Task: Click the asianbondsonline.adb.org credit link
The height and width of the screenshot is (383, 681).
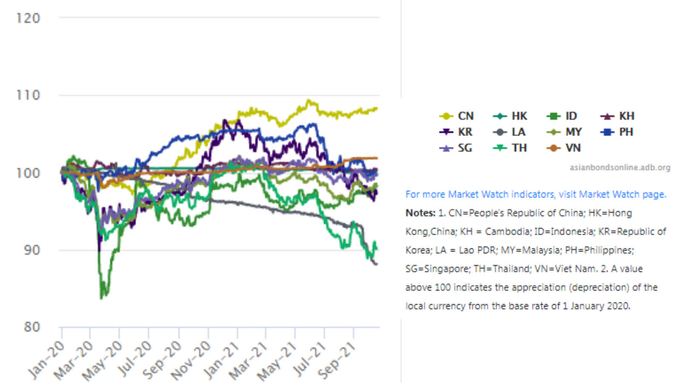Action: pyautogui.click(x=620, y=167)
